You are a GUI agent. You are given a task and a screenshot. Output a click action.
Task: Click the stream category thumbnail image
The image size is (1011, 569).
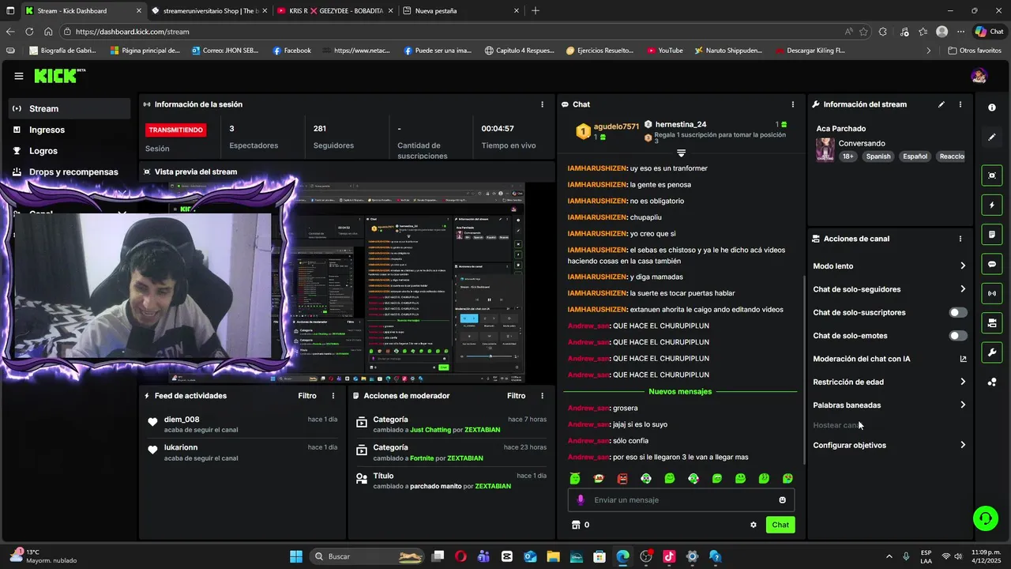click(x=825, y=149)
